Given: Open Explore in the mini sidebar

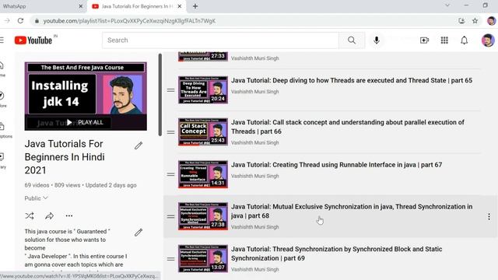Looking at the screenshot, I should pos(2,100).
